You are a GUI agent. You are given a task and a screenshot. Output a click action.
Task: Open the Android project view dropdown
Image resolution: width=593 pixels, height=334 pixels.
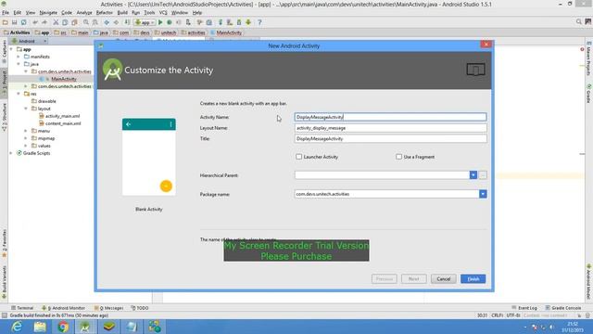29,41
